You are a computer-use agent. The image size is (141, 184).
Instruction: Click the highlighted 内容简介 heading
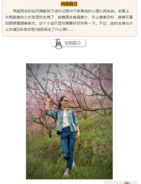(69, 4)
